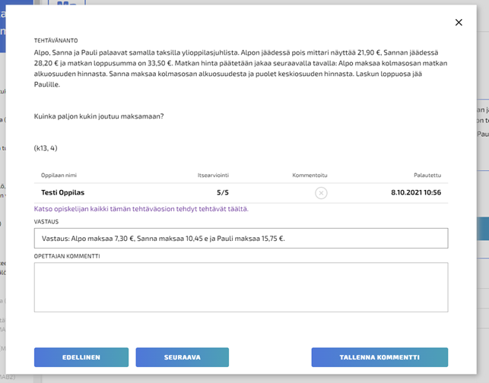Click the submission date 8.10.2021 10:56

tap(416, 192)
